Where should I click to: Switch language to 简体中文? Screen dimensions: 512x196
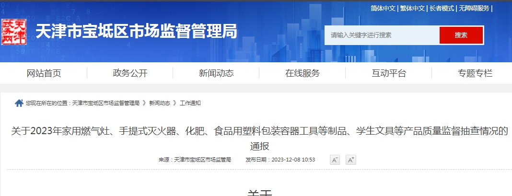click(x=383, y=8)
